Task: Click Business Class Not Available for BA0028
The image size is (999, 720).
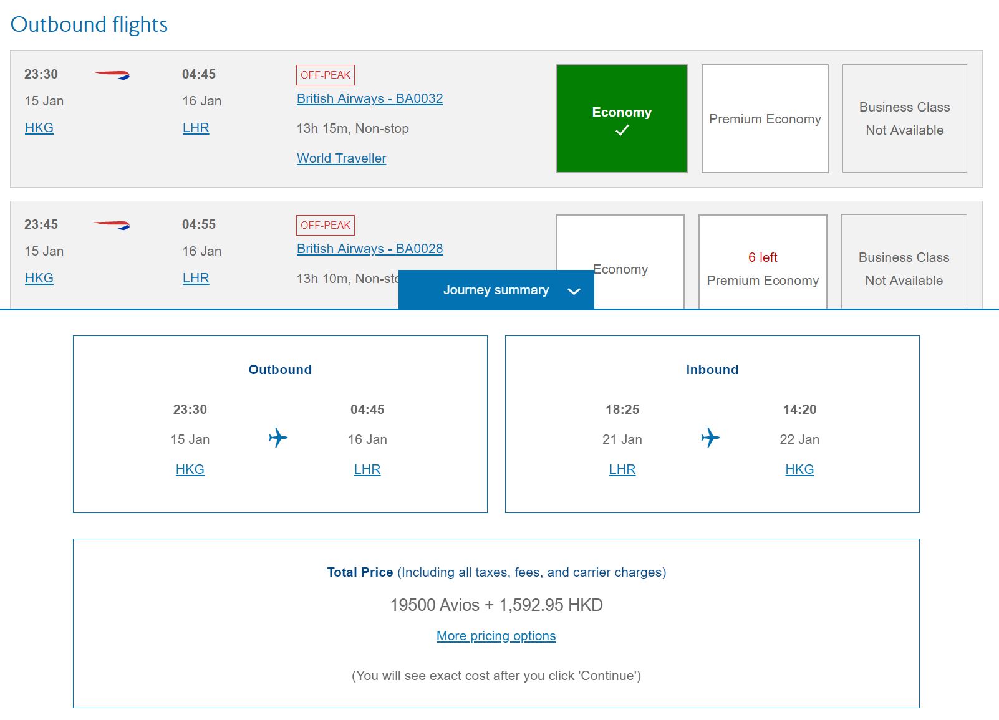Action: click(x=904, y=262)
